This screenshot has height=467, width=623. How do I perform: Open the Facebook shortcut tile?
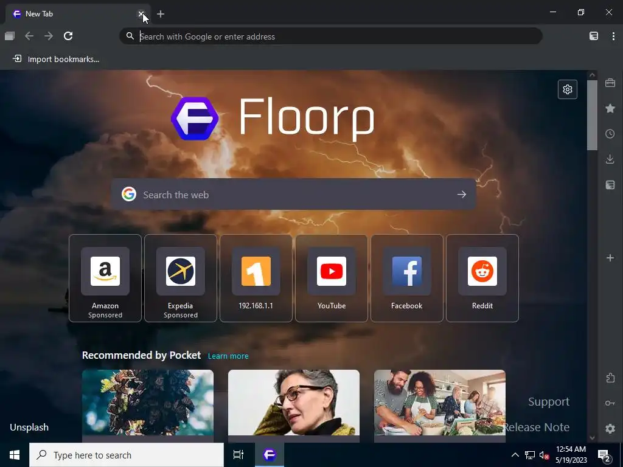point(407,278)
